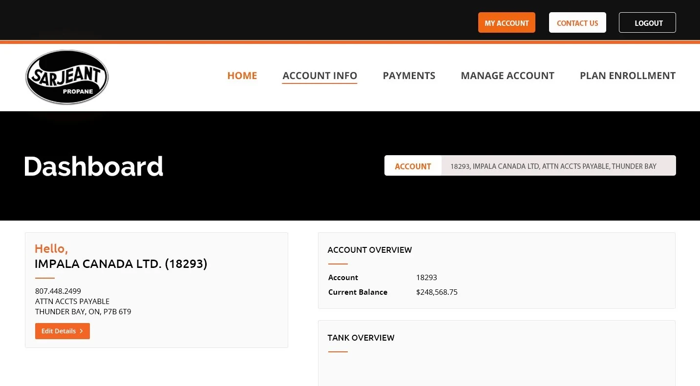Open the account selector showing 18293, Impala Canada
700x386 pixels.
click(558, 166)
